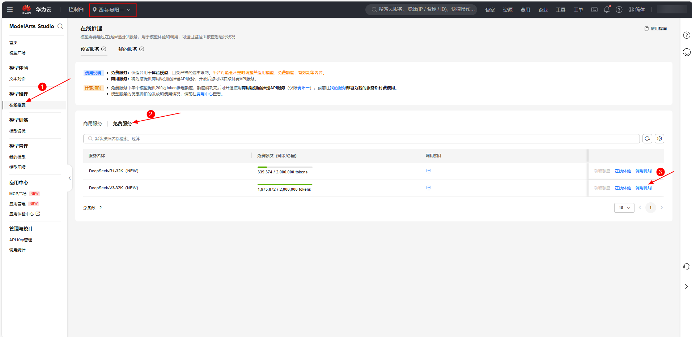Open the 企业 menu
Viewport: 692px width, 337px height.
pos(543,10)
